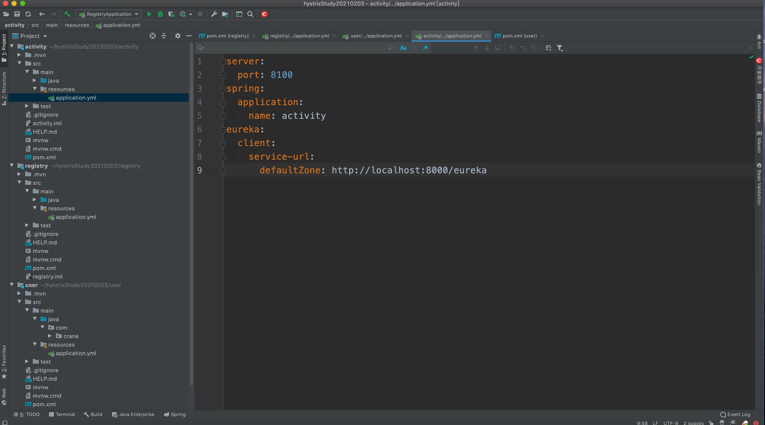Open the search filter funnel options
The image size is (765, 425).
(x=560, y=48)
